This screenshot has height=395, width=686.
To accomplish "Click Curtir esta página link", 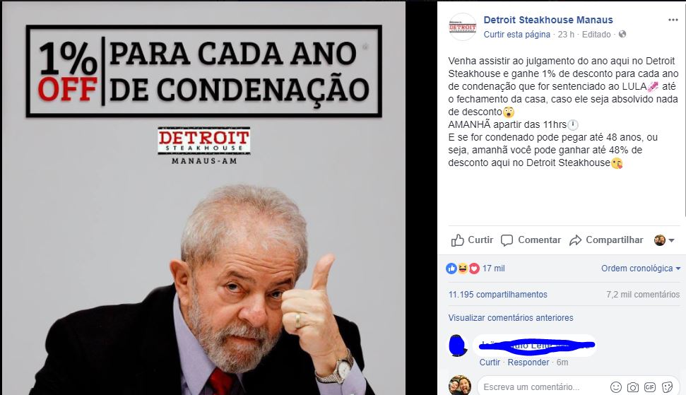I will pyautogui.click(x=516, y=34).
